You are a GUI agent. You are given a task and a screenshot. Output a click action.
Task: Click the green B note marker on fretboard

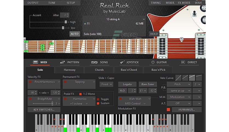(42, 50)
